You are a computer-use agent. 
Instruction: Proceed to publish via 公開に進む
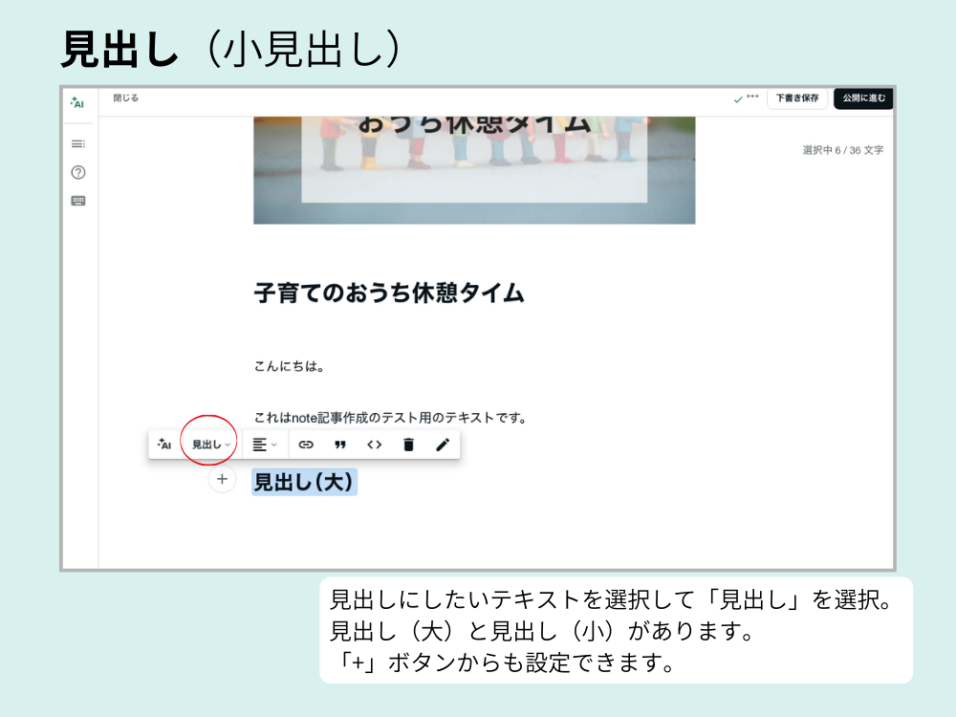click(x=862, y=98)
